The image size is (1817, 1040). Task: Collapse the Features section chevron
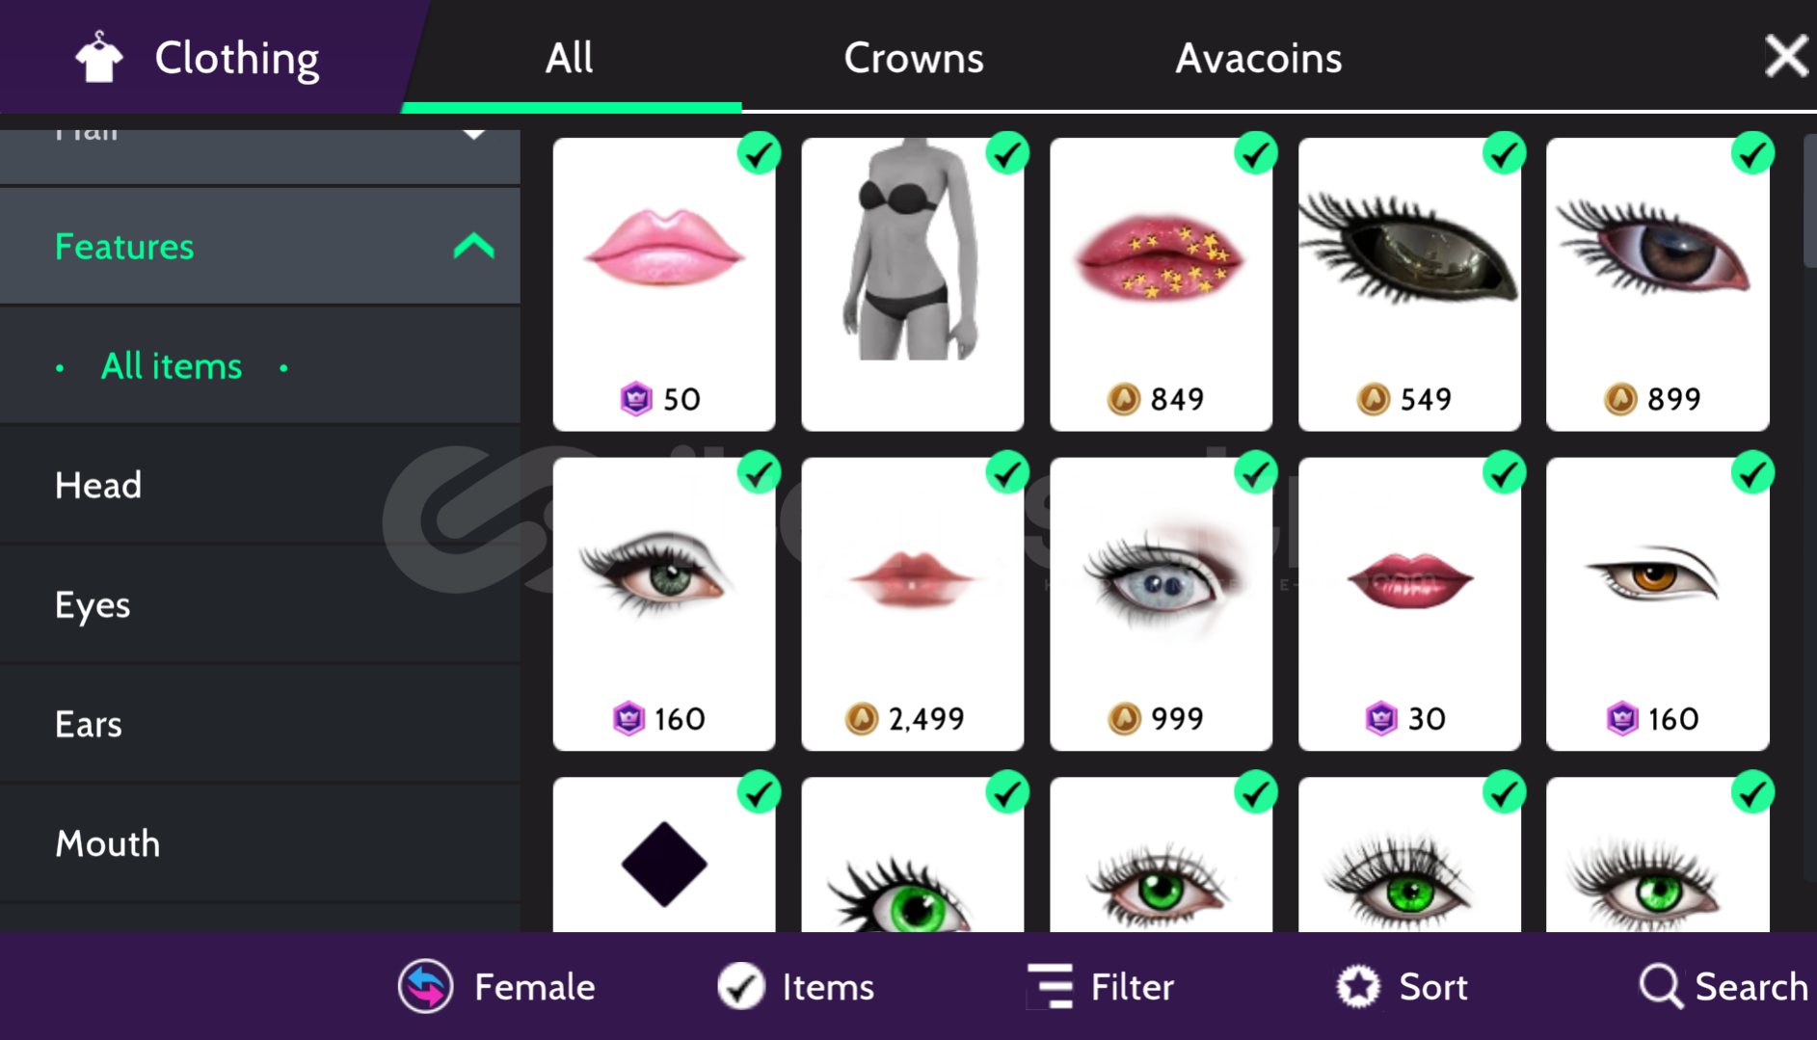tap(473, 247)
